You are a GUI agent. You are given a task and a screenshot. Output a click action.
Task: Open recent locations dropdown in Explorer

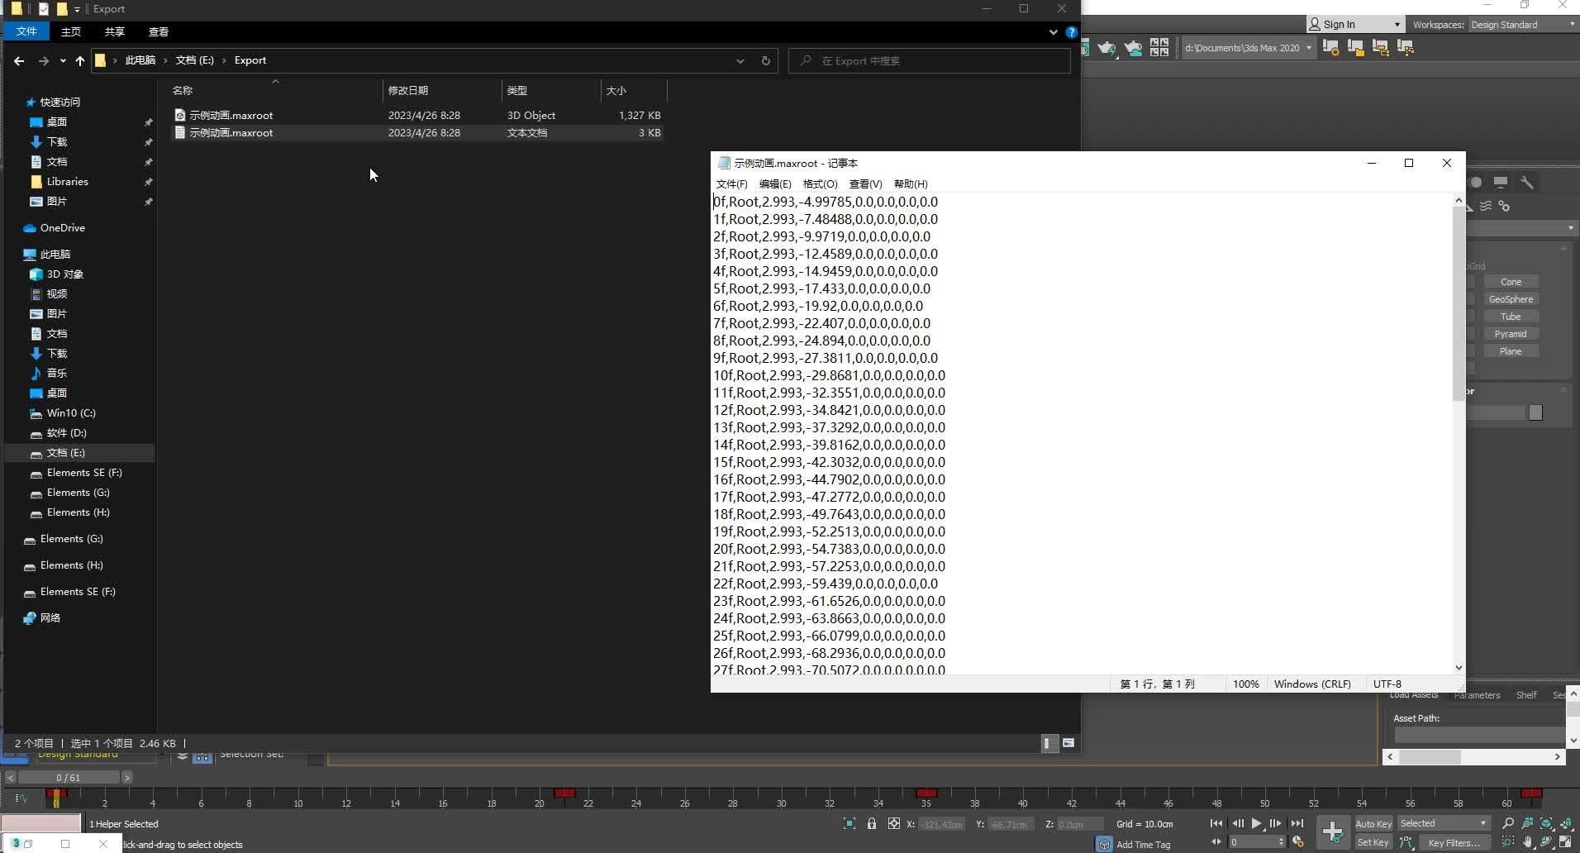point(63,60)
